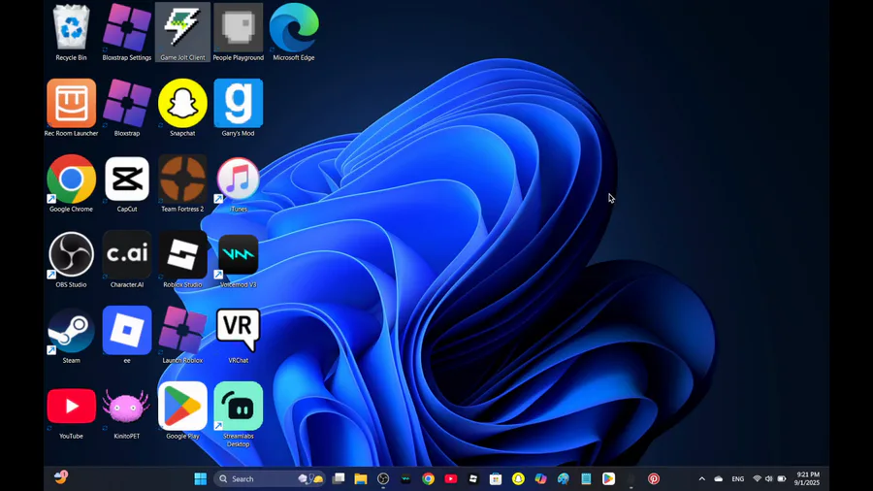Open YouTube from the taskbar
Screen dimensions: 873x491
pyautogui.click(x=451, y=478)
